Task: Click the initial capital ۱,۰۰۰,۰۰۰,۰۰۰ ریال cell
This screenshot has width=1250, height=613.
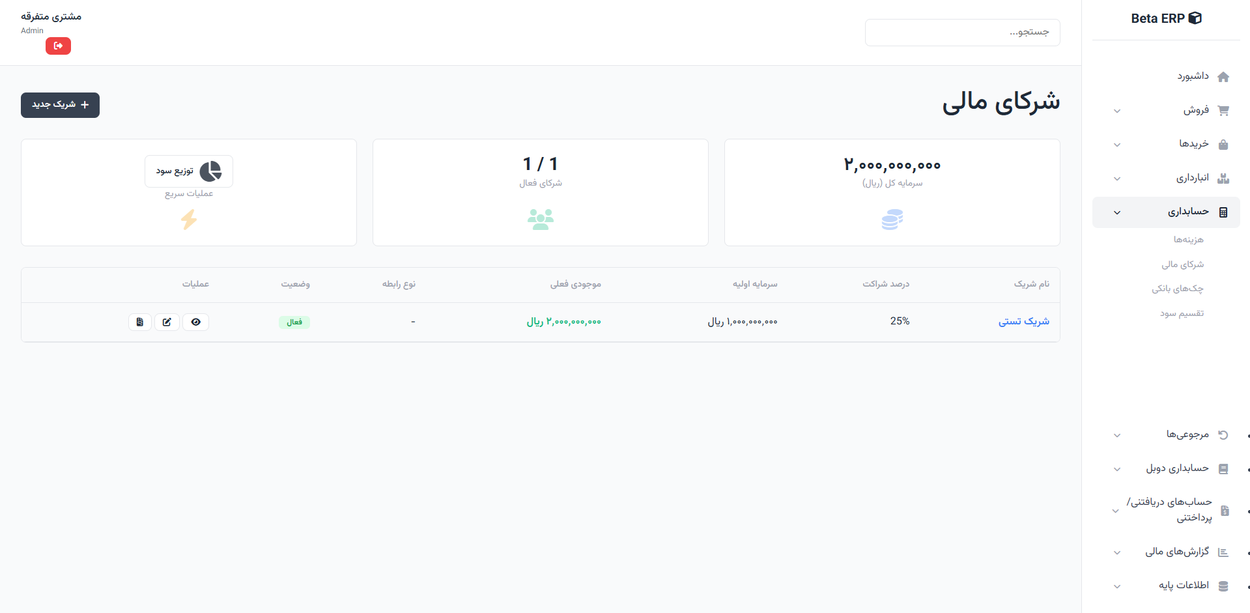Action: click(x=743, y=322)
